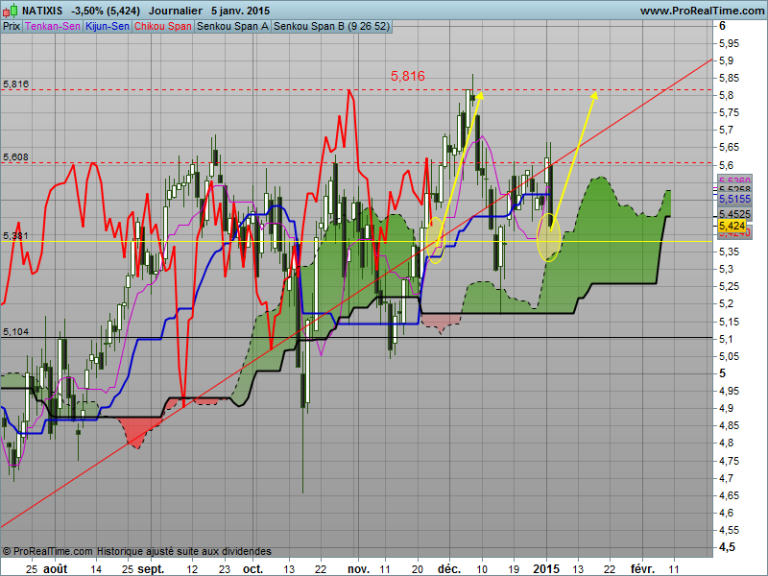The width and height of the screenshot is (768, 576).
Task: Select the Prix legend tab
Action: (x=12, y=27)
